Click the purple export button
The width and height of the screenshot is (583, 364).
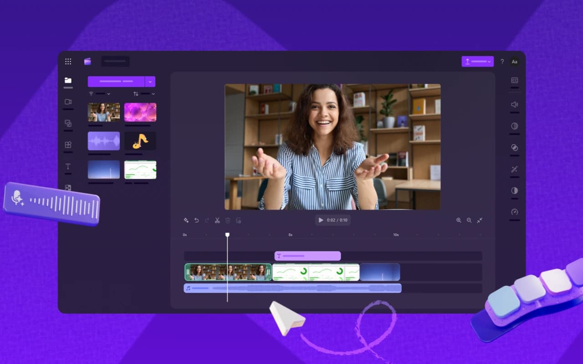[477, 61]
